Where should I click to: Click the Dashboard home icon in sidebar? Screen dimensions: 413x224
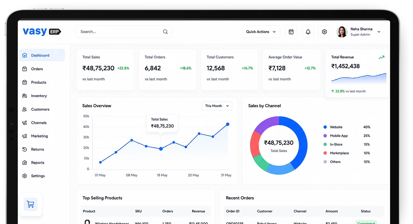(25, 55)
